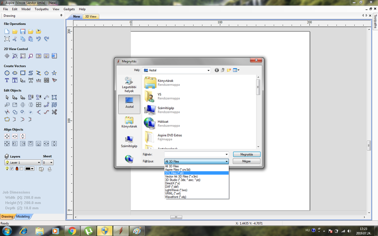Select the Draw Polygon tool

pyautogui.click(x=47, y=73)
